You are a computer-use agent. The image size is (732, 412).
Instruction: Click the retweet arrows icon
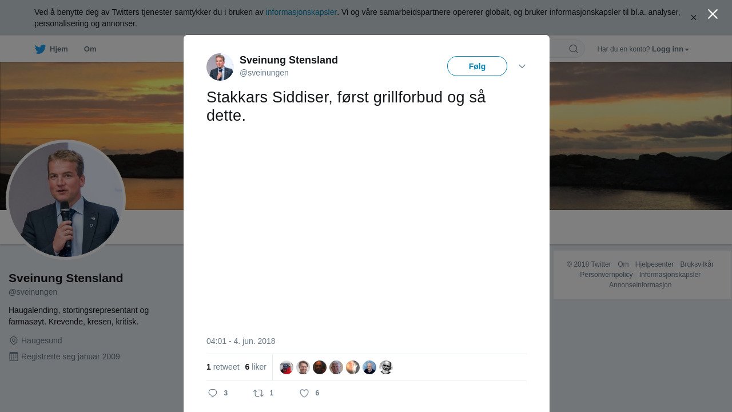click(258, 393)
